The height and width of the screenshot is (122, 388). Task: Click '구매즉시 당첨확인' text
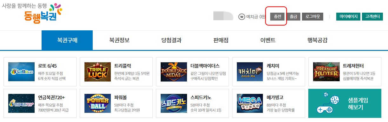click(204, 78)
